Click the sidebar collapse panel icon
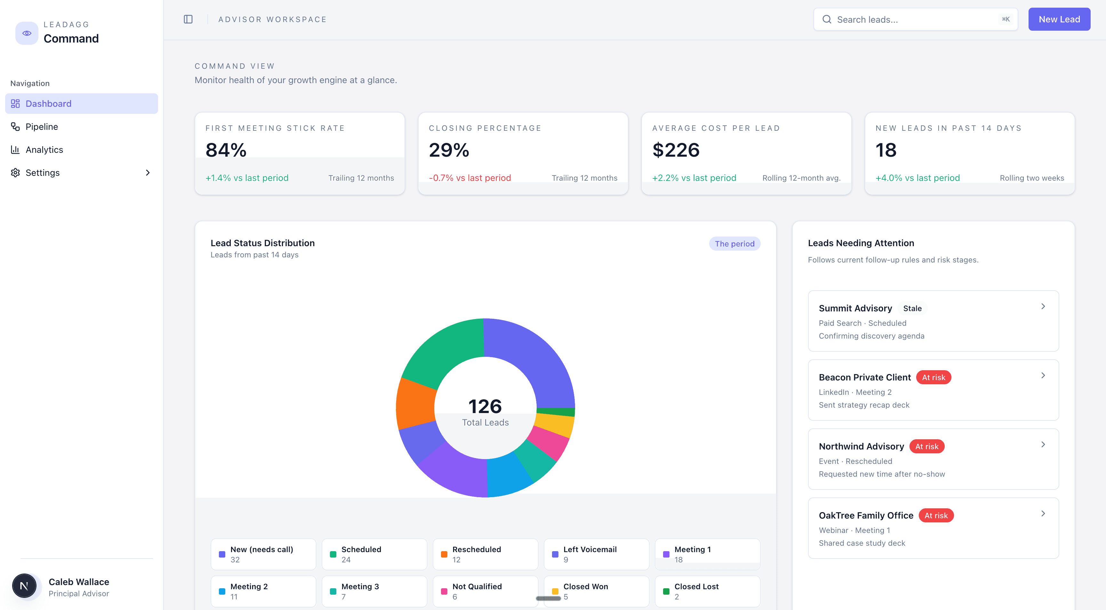The width and height of the screenshot is (1106, 610). point(188,19)
